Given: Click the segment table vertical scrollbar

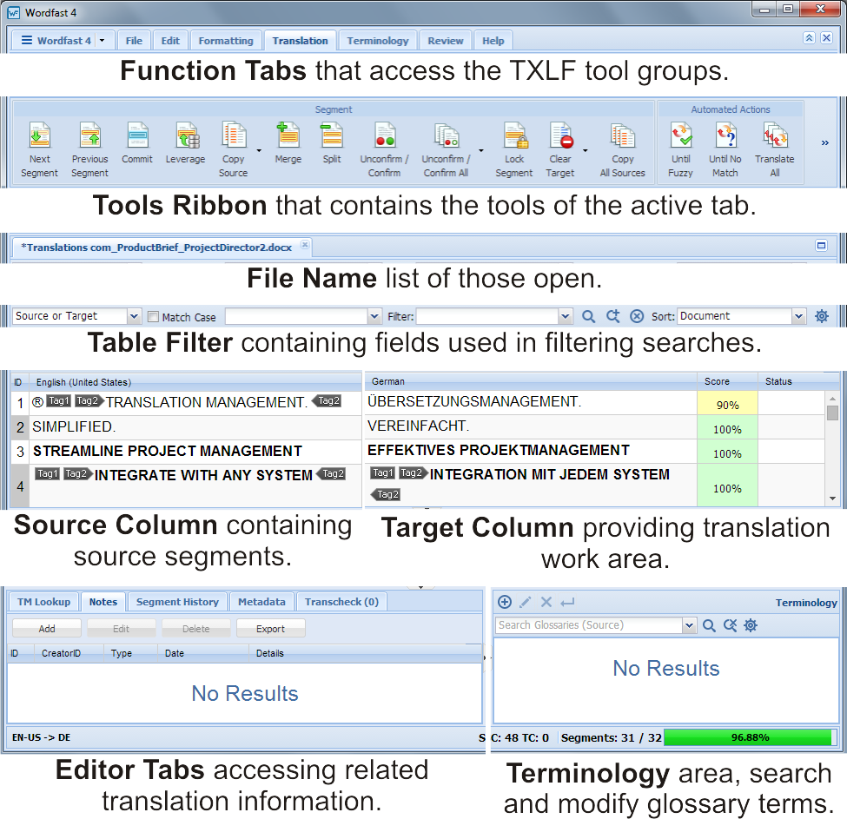Looking at the screenshot, I should click(832, 449).
